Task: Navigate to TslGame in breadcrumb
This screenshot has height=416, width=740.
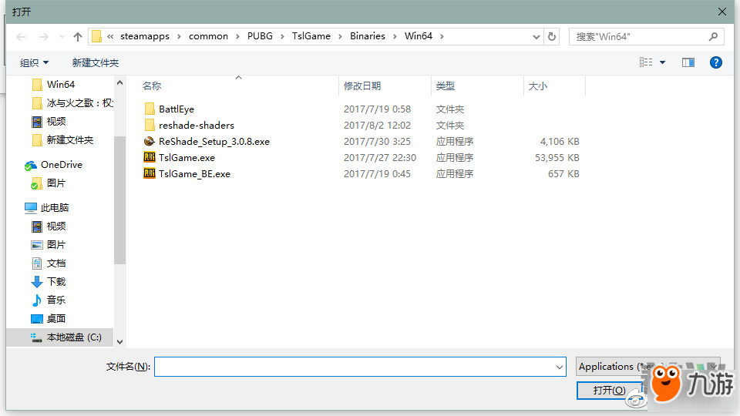Action: [311, 36]
